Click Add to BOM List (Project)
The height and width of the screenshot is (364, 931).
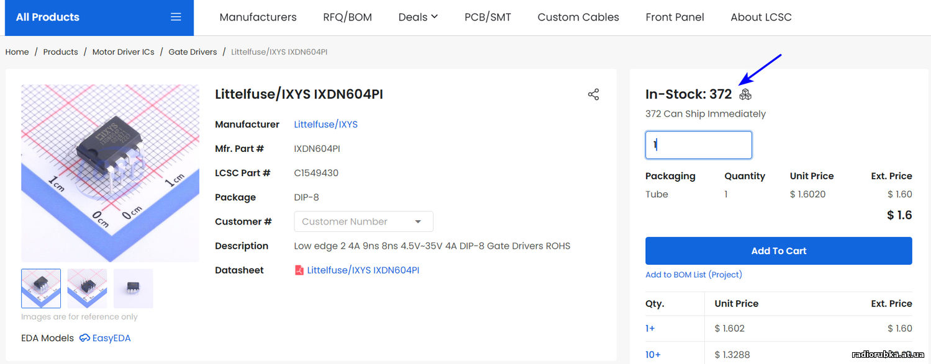[x=694, y=275]
